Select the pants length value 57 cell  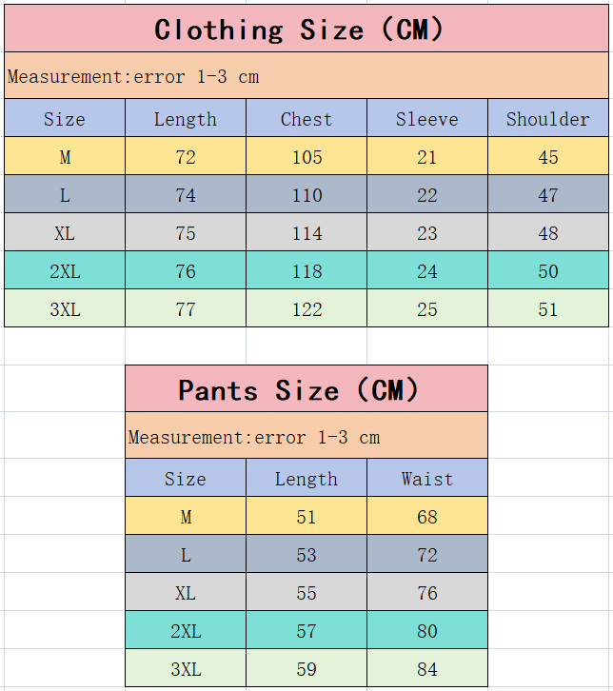pos(306,631)
